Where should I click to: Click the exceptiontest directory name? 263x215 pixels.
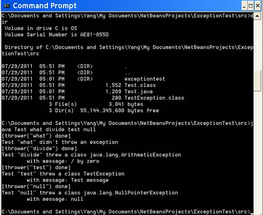(145, 79)
